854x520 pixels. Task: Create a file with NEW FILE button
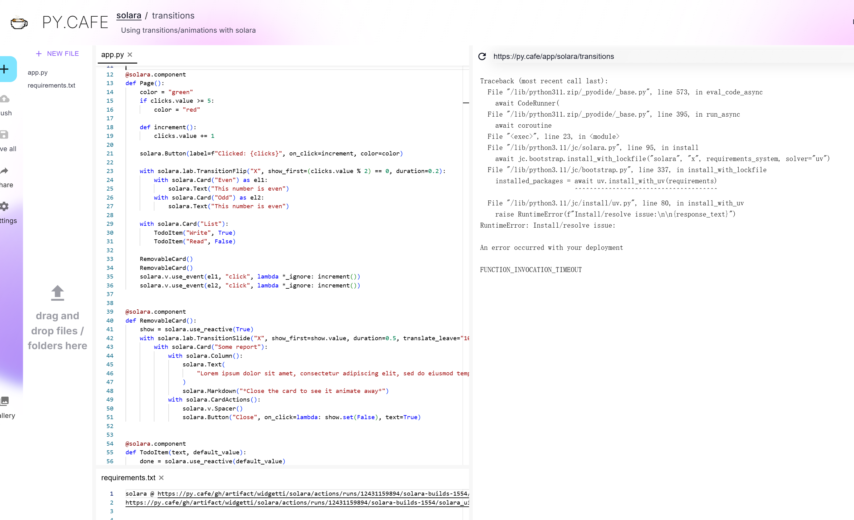pos(58,54)
